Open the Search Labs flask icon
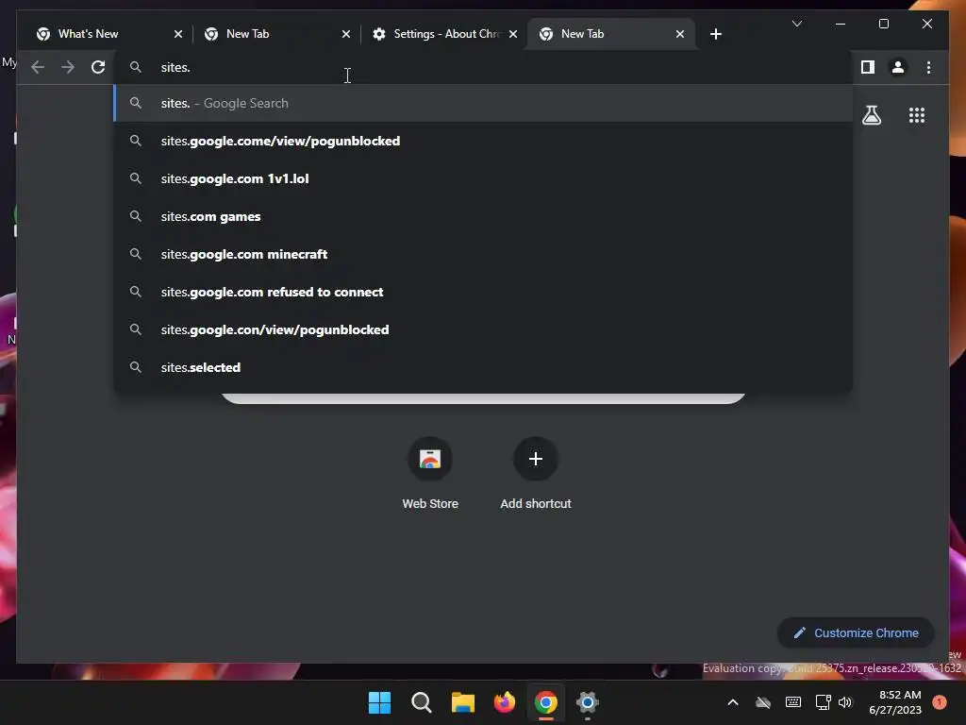The image size is (966, 725). [871, 115]
